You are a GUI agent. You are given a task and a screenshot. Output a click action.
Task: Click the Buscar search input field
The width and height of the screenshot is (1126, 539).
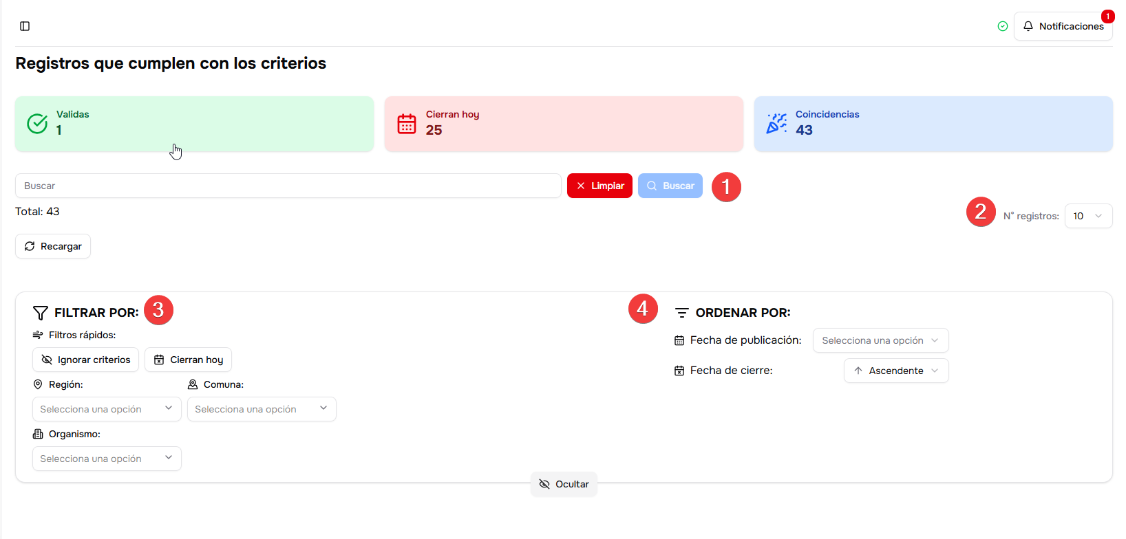[288, 186]
